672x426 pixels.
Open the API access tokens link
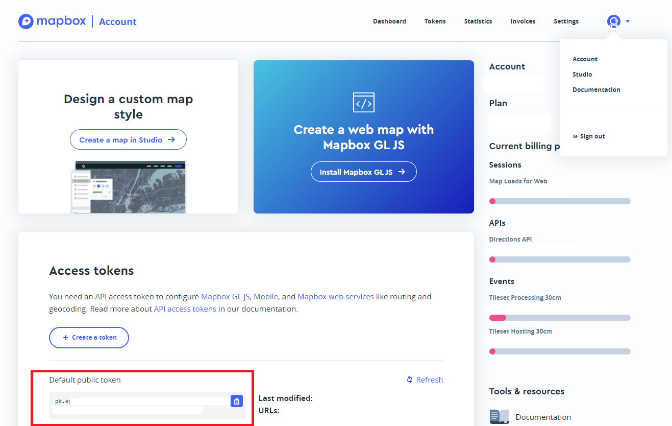pyautogui.click(x=185, y=309)
